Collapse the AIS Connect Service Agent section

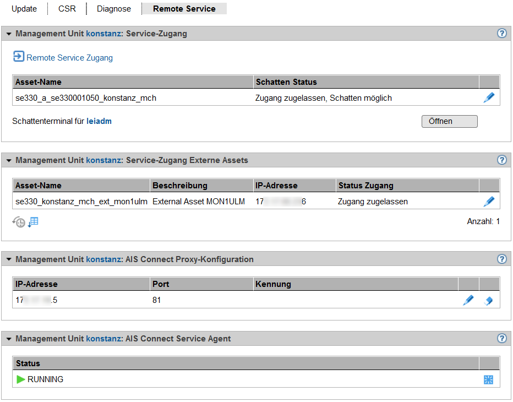[x=9, y=339]
